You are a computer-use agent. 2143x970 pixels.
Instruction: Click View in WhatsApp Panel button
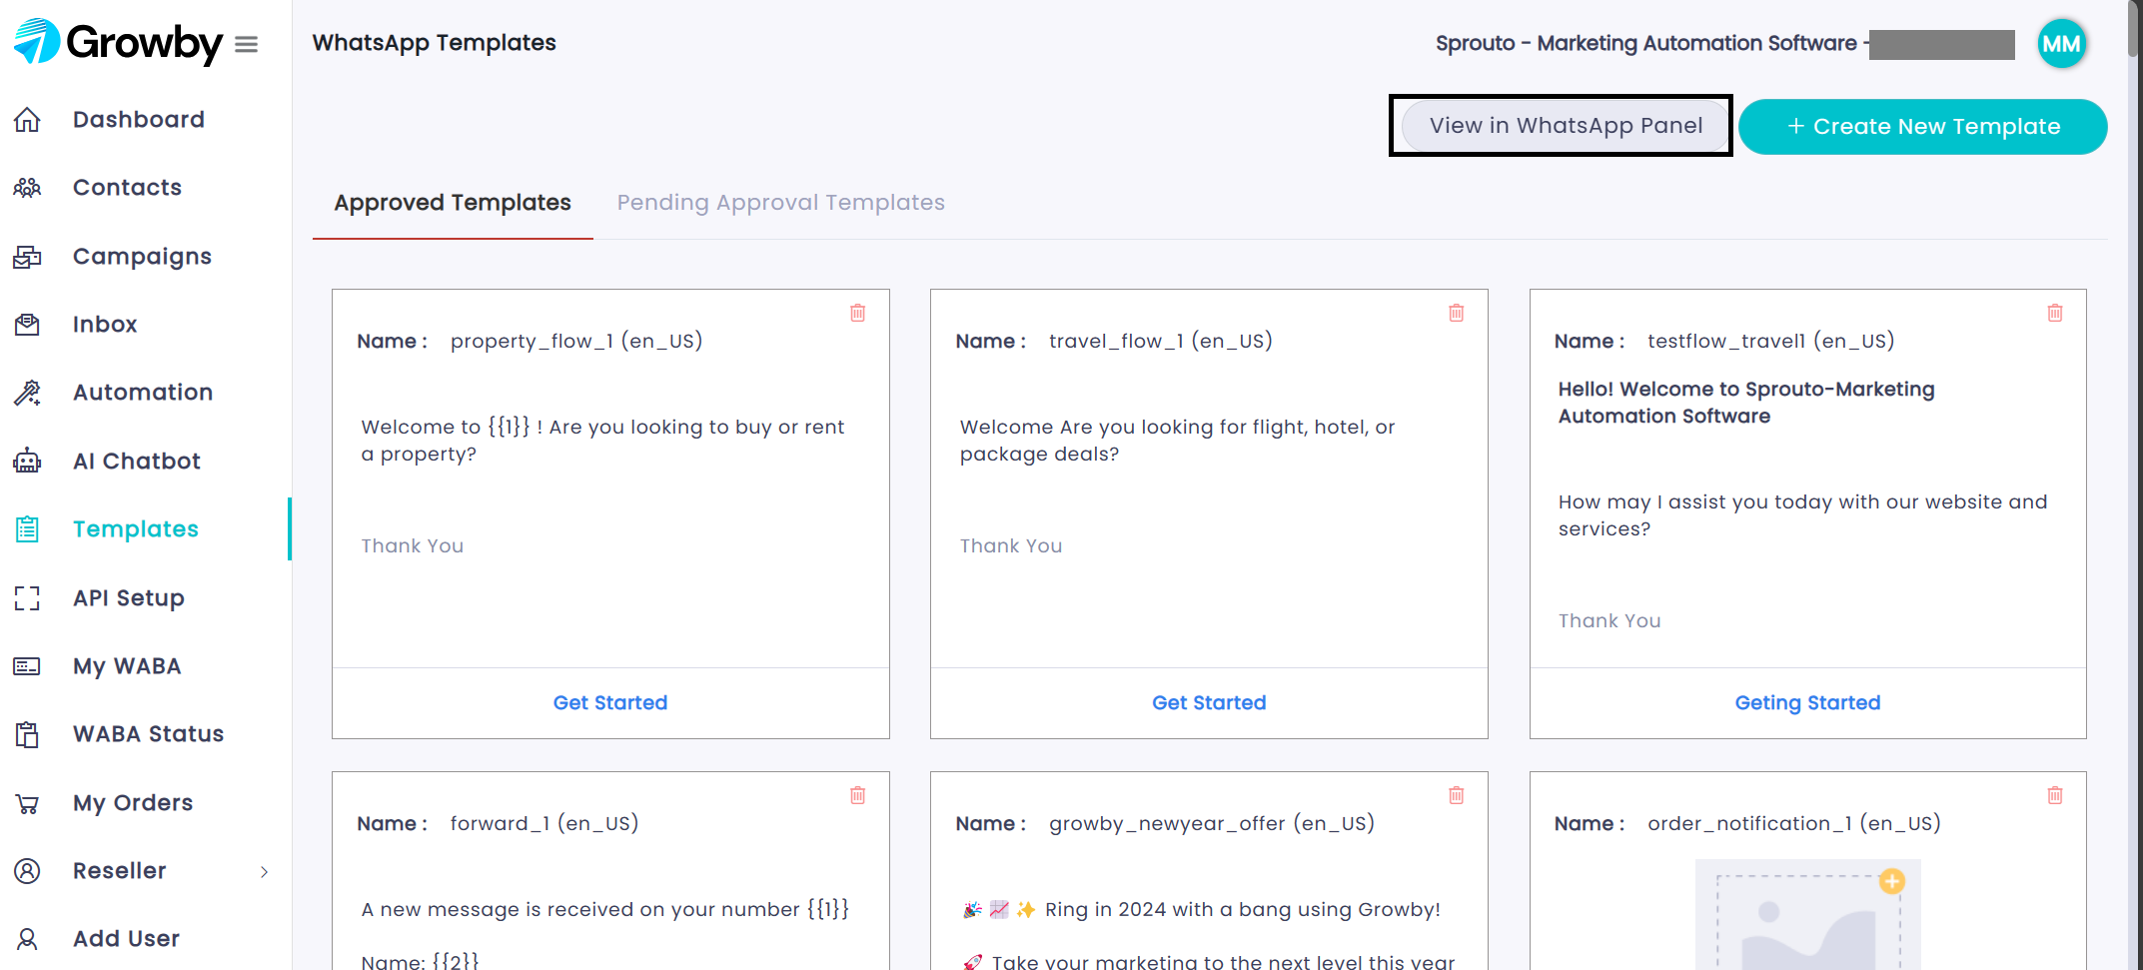pos(1566,126)
